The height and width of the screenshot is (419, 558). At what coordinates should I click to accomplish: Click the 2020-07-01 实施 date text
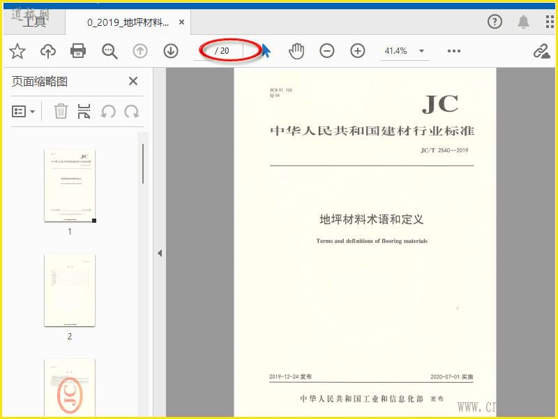(451, 376)
